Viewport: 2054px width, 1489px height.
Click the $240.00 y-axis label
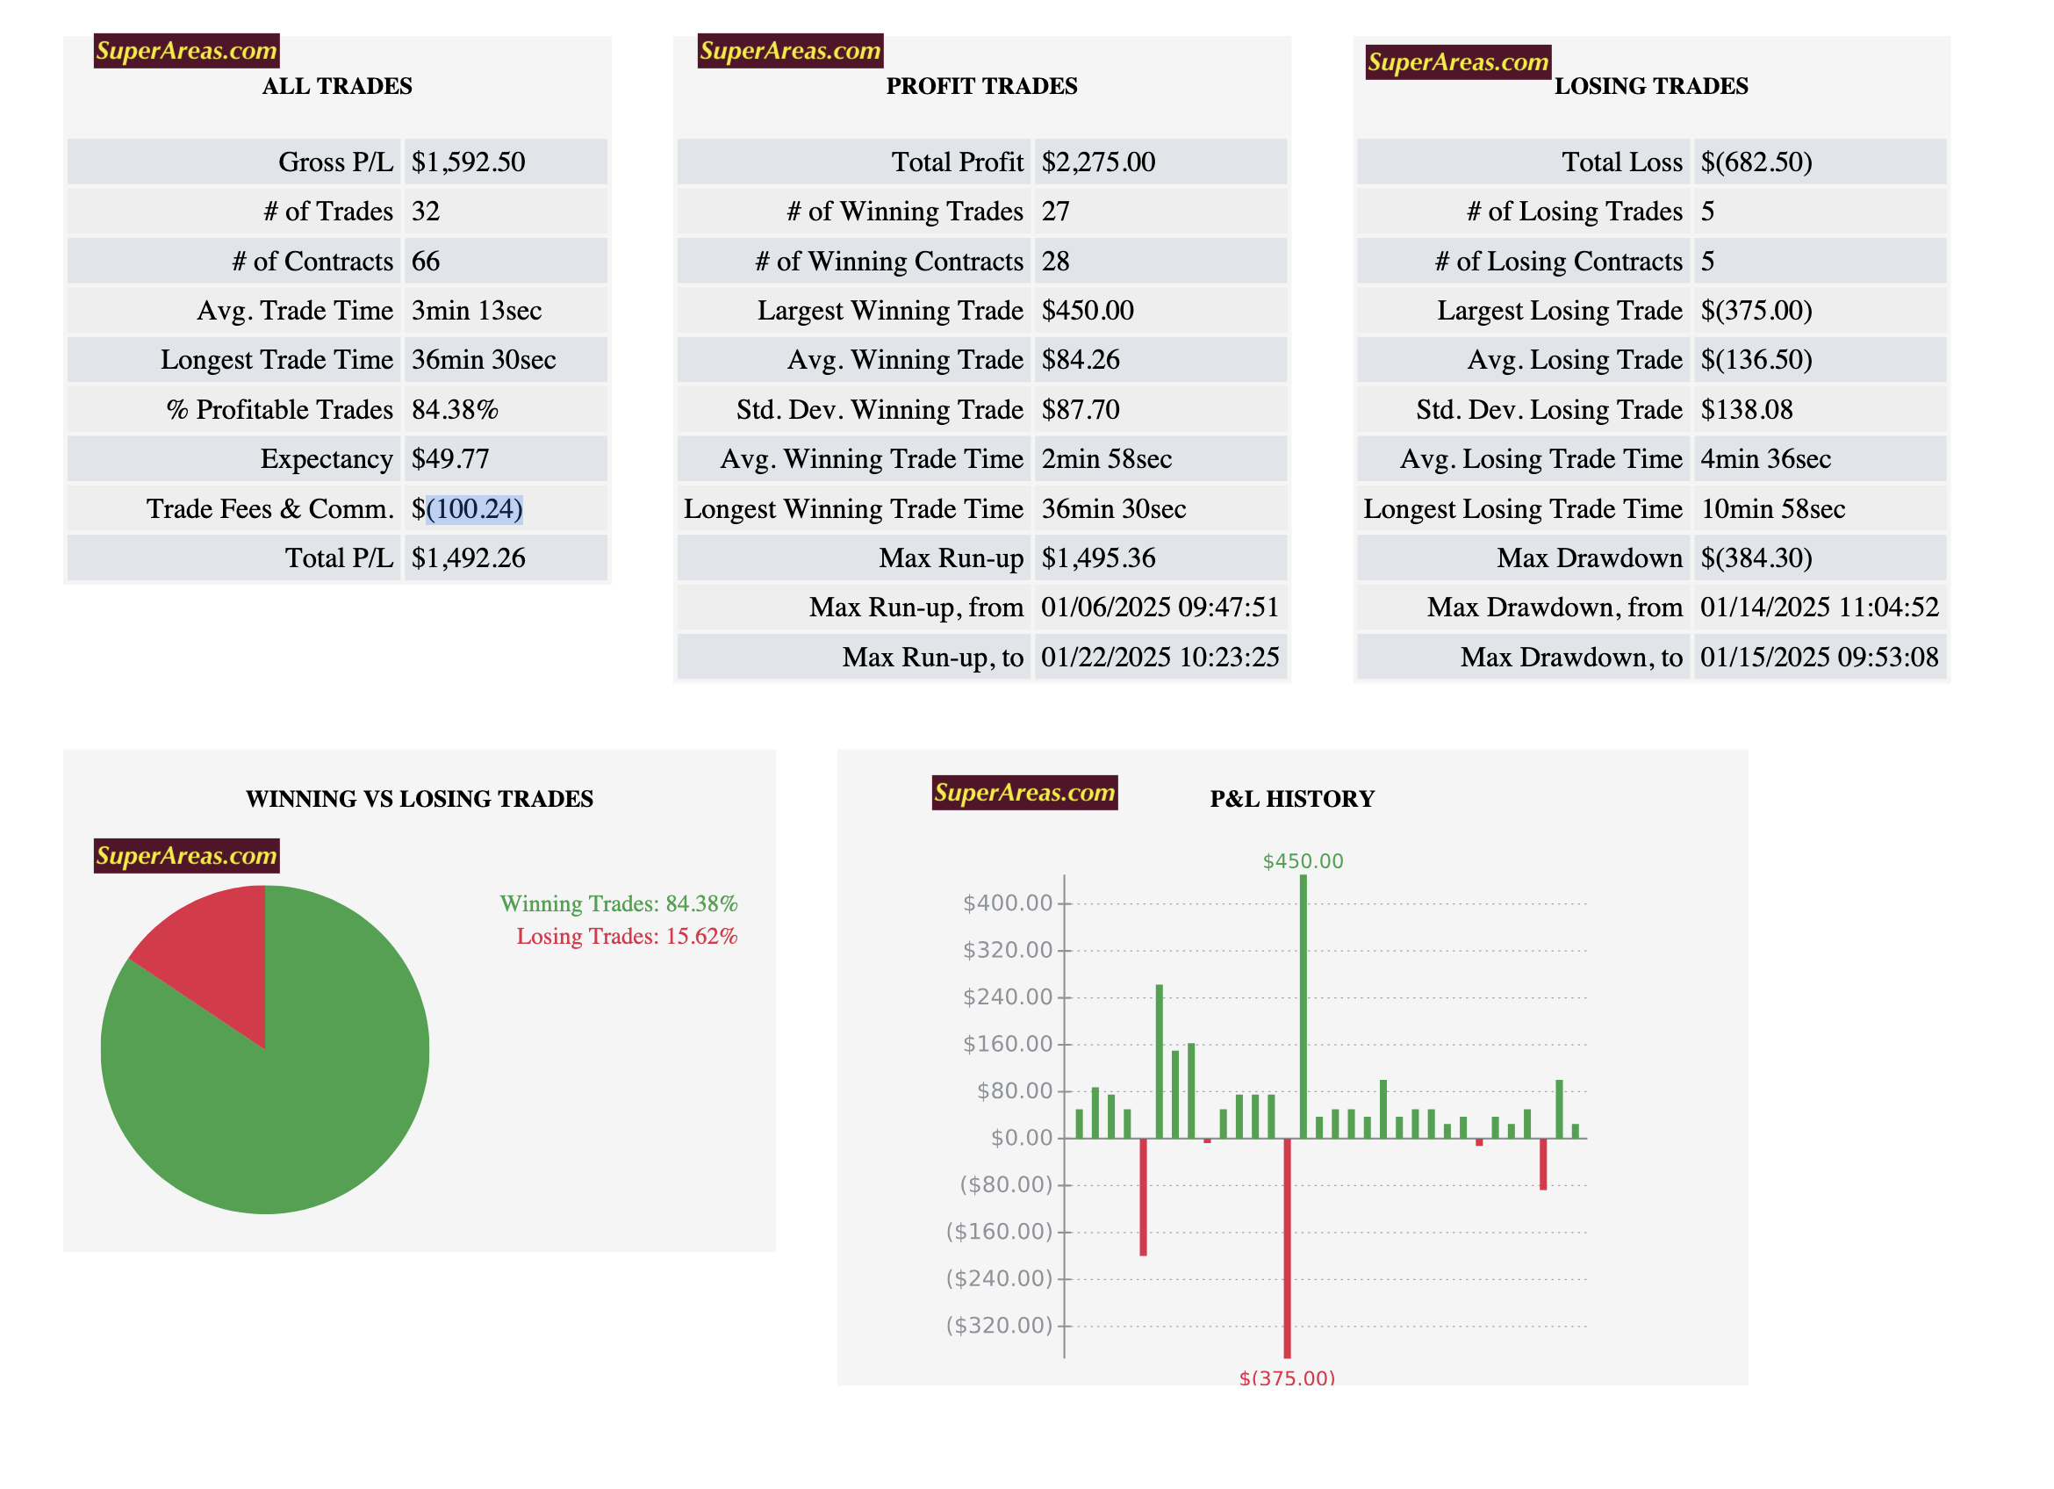(1007, 997)
